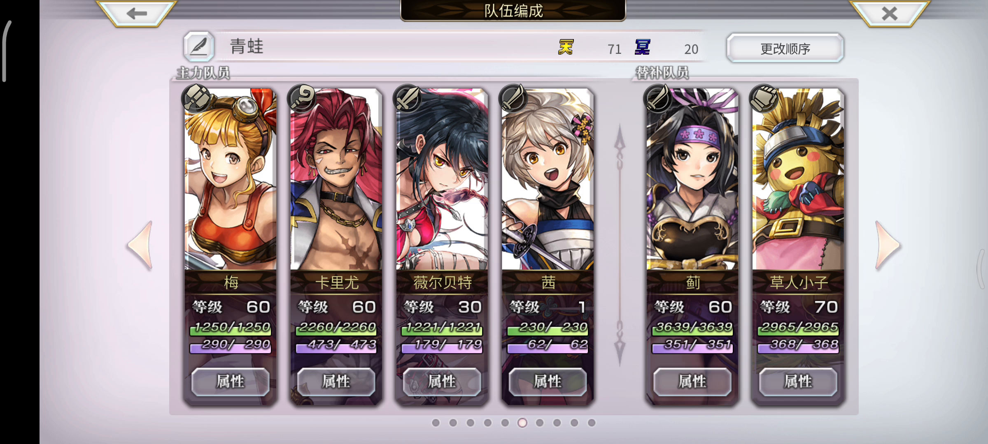Select the seventh page indicator dot
Image resolution: width=988 pixels, height=444 pixels.
[x=540, y=423]
